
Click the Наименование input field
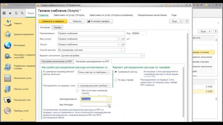point(91,33)
